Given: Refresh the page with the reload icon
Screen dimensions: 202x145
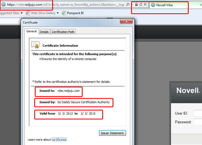Looking at the screenshot, I should (141, 5).
